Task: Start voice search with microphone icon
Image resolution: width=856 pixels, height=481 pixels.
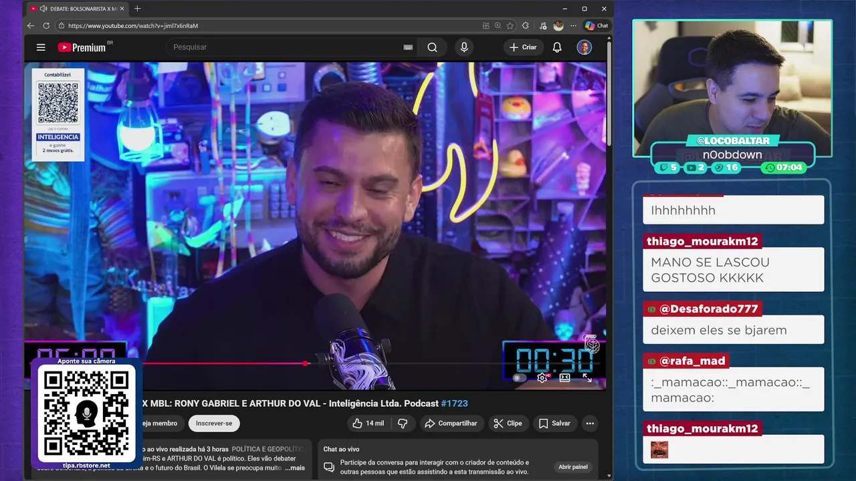Action: point(464,47)
